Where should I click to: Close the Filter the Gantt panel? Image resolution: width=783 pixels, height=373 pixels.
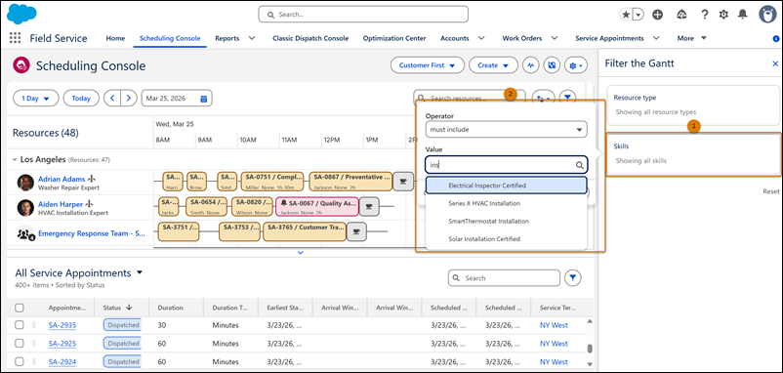775,63
